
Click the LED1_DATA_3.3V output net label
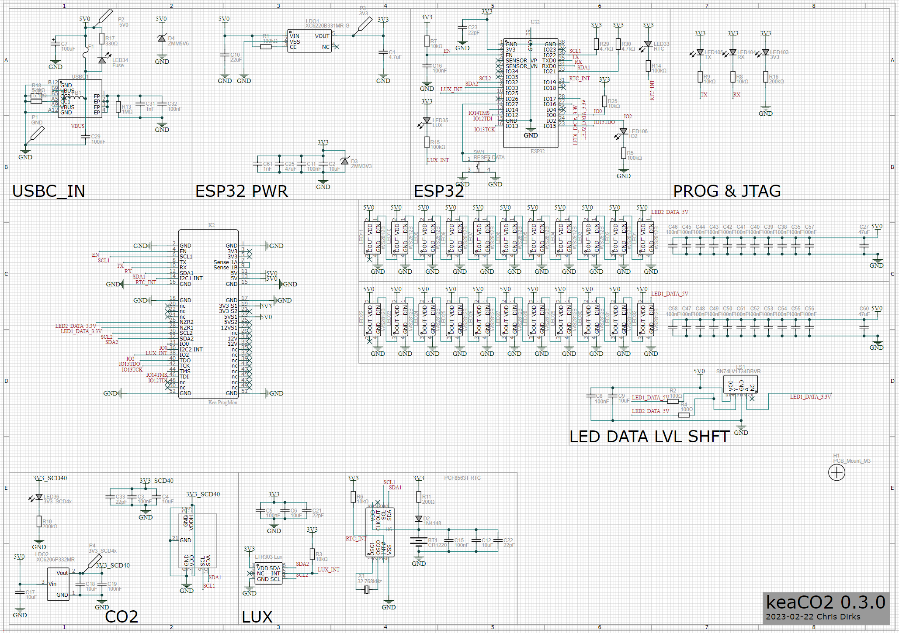(810, 397)
